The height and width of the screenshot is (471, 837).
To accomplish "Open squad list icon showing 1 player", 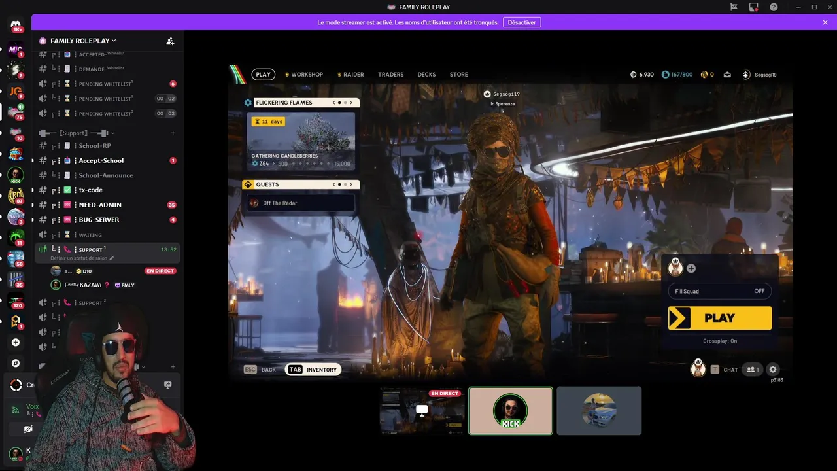I will tap(753, 370).
